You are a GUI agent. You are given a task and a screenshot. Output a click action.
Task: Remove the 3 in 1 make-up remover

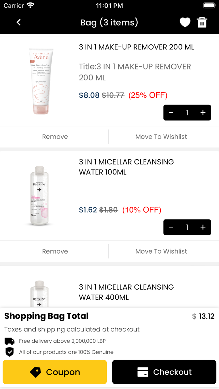(x=55, y=137)
